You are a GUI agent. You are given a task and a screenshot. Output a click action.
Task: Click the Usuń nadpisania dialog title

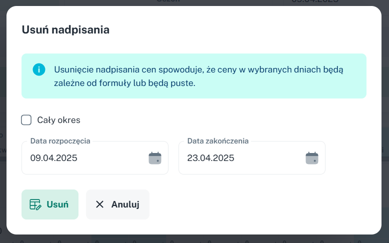click(65, 30)
